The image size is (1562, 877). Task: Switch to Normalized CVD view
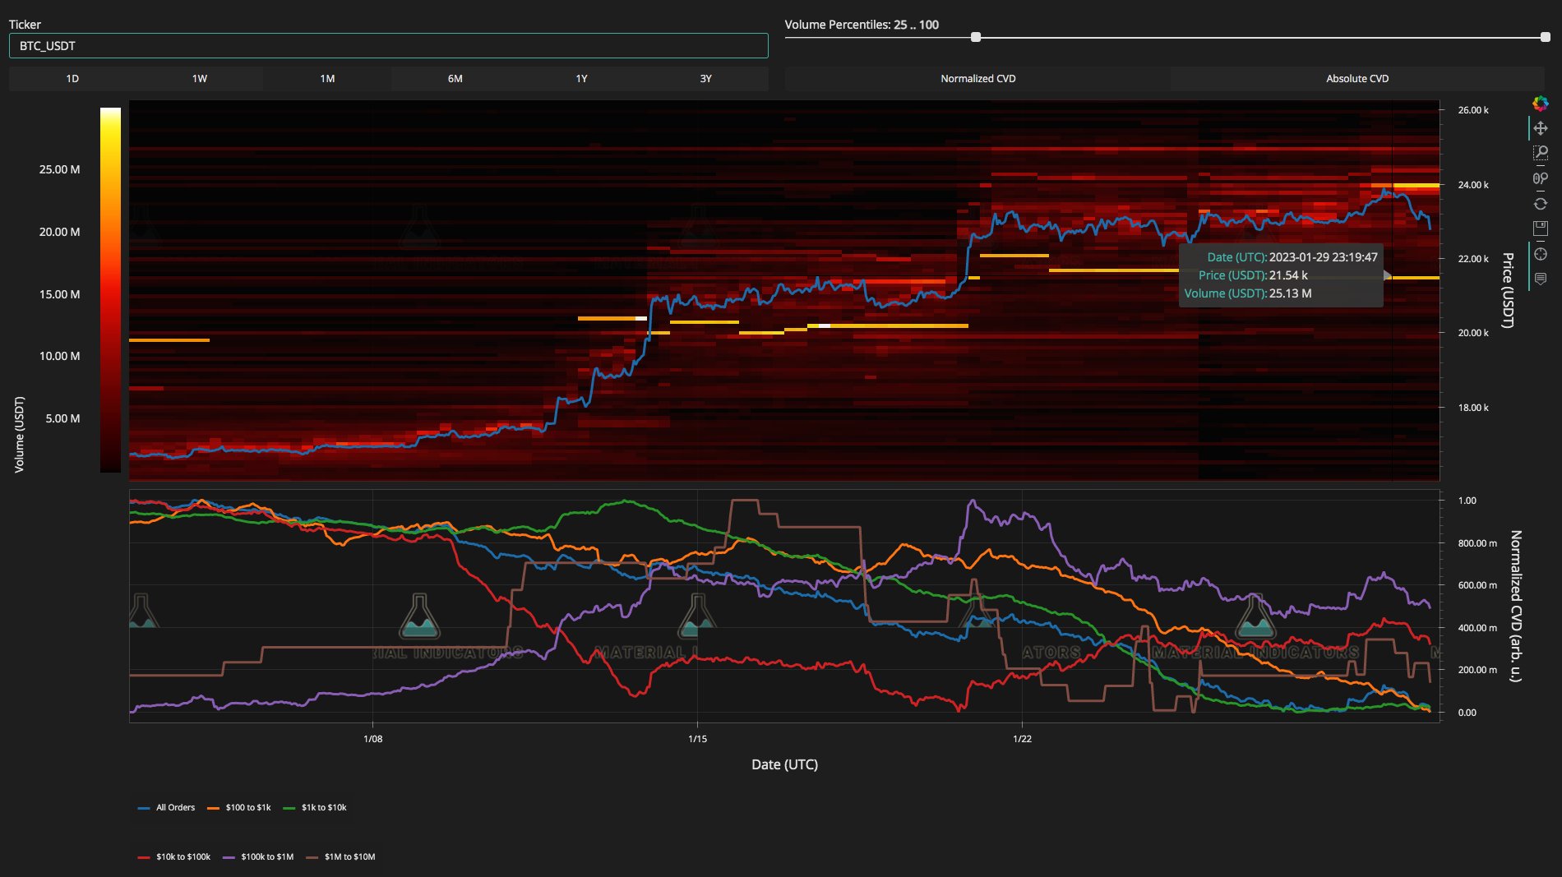(x=977, y=79)
